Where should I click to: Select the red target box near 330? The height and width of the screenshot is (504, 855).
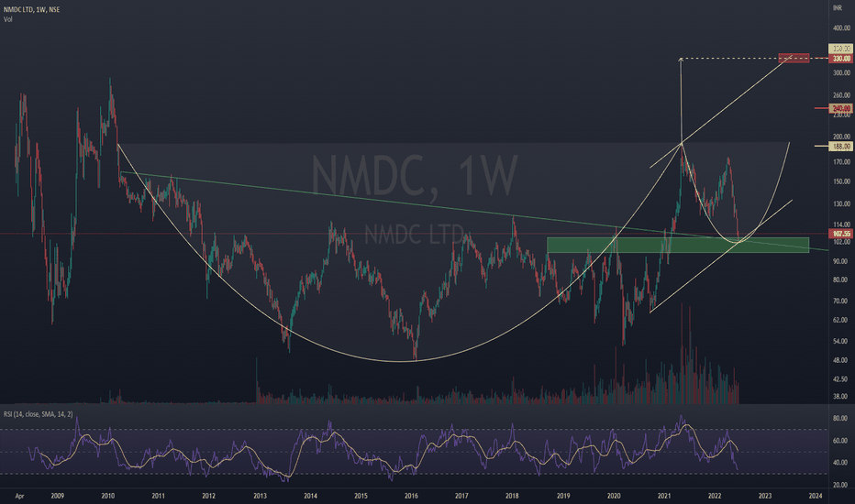tap(794, 58)
